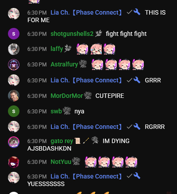Click the scroll badge beside gato rey
This screenshot has width=177, height=194.
(77, 141)
